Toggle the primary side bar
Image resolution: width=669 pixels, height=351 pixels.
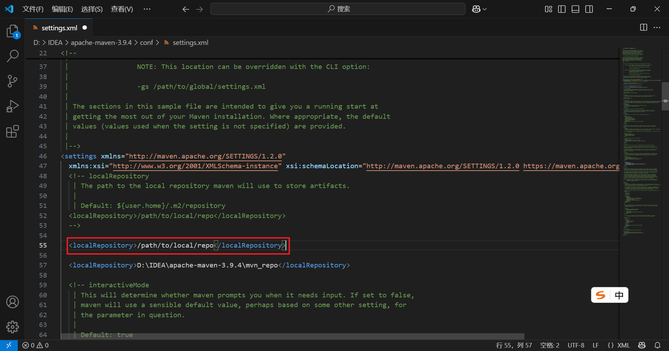click(562, 9)
